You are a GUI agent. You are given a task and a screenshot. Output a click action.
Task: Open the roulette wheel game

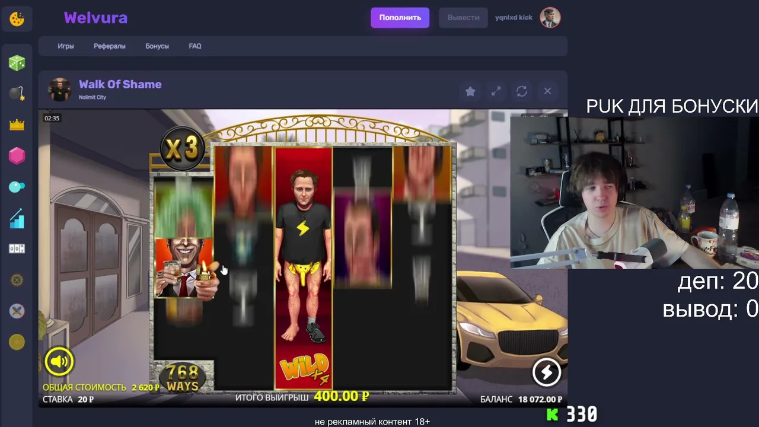(17, 280)
